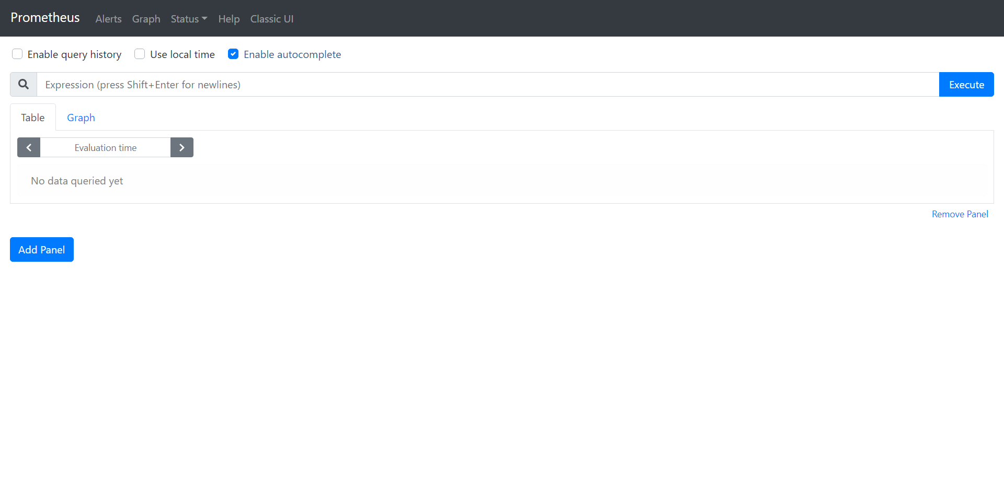Step evaluation time backward with left chevron
The height and width of the screenshot is (489, 1004).
[29, 148]
